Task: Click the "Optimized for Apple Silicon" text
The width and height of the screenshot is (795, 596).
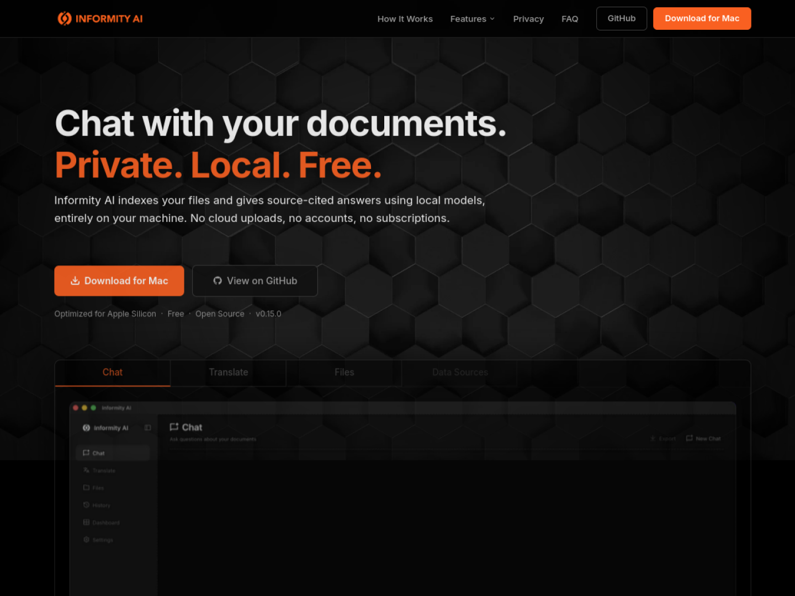Action: pos(105,314)
